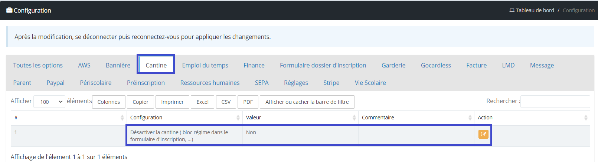The image size is (598, 162).
Task: Open the Afficher entries count dropdown
Action: [x=50, y=102]
